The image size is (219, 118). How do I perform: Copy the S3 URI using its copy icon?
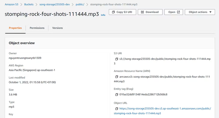[x=117, y=59]
